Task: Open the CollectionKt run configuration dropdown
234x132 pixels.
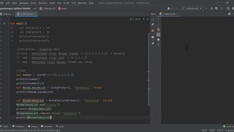Action: click(192, 8)
